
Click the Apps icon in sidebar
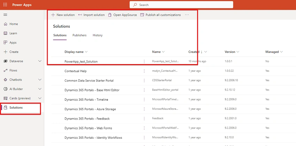(x=6, y=43)
